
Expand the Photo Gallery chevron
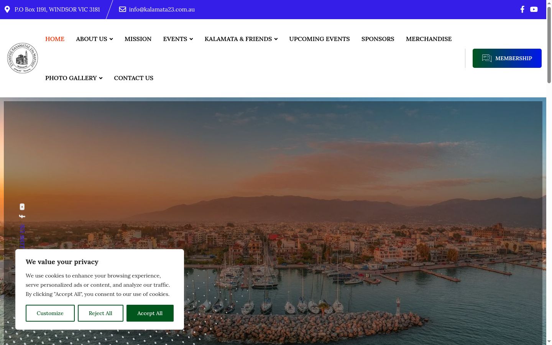pyautogui.click(x=101, y=78)
